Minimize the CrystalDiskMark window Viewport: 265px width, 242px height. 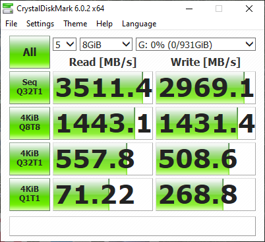click(189, 9)
